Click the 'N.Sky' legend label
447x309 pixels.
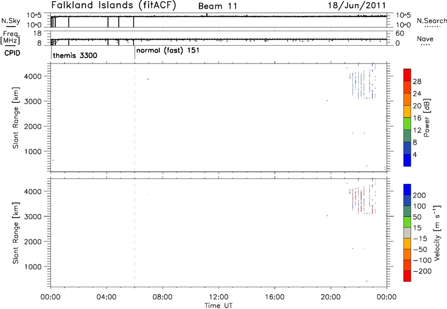11,21
